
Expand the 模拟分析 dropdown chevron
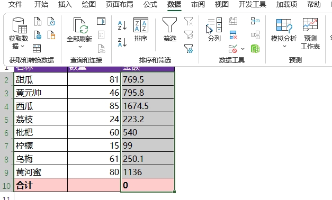[x=284, y=47]
